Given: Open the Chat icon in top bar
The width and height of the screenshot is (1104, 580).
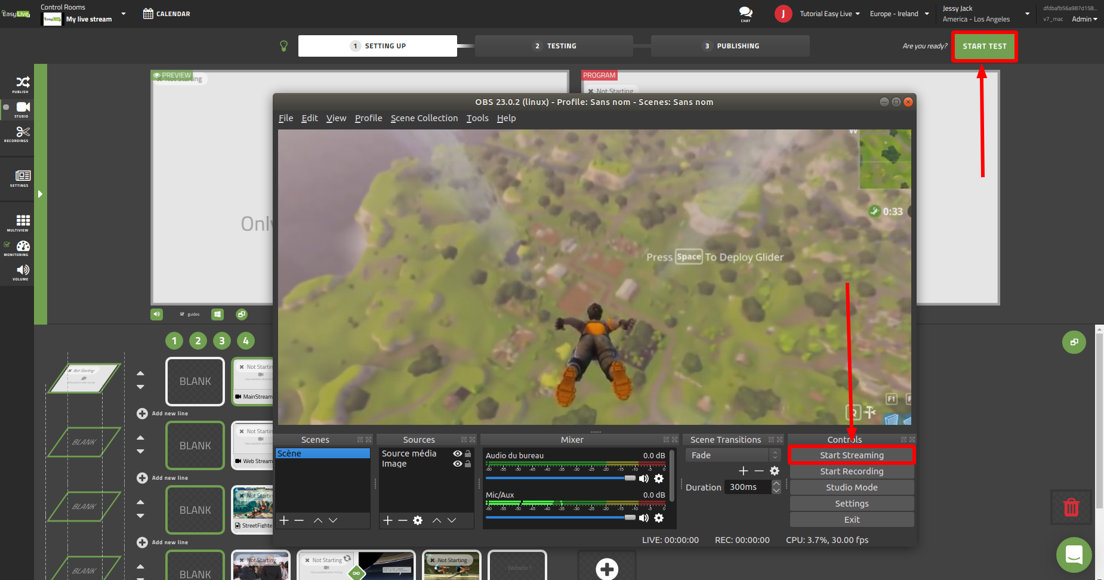Looking at the screenshot, I should tap(745, 14).
